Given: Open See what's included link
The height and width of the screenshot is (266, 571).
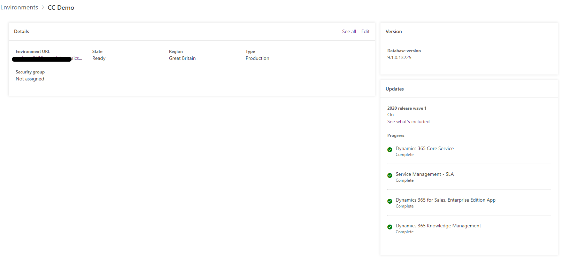Looking at the screenshot, I should click(408, 122).
